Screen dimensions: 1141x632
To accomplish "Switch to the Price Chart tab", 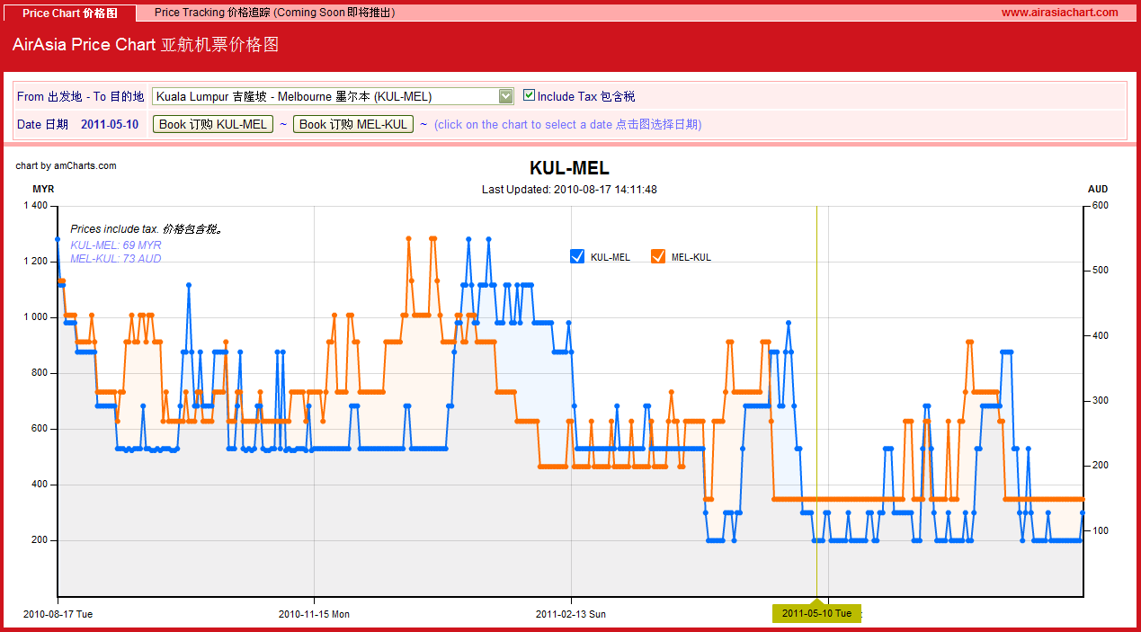I will pos(70,13).
